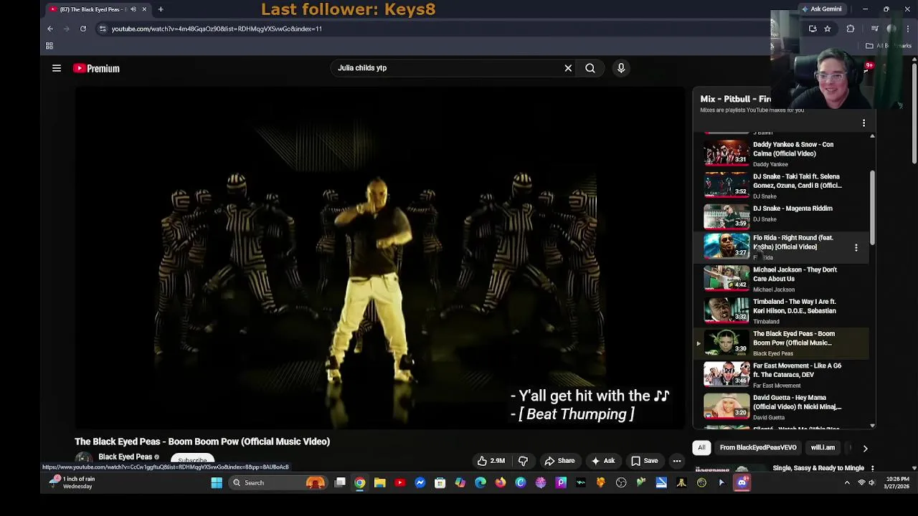Screen dimensions: 918x516
Task: Bookmark this page with the star icon
Action: pos(828,29)
